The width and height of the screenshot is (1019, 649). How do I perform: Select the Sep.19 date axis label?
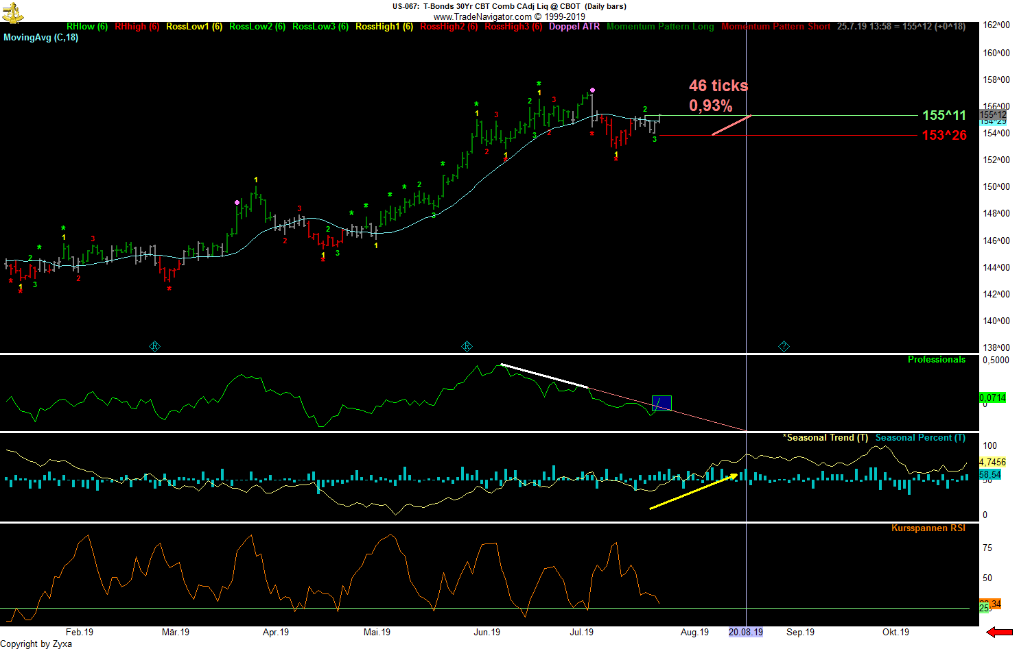[801, 633]
